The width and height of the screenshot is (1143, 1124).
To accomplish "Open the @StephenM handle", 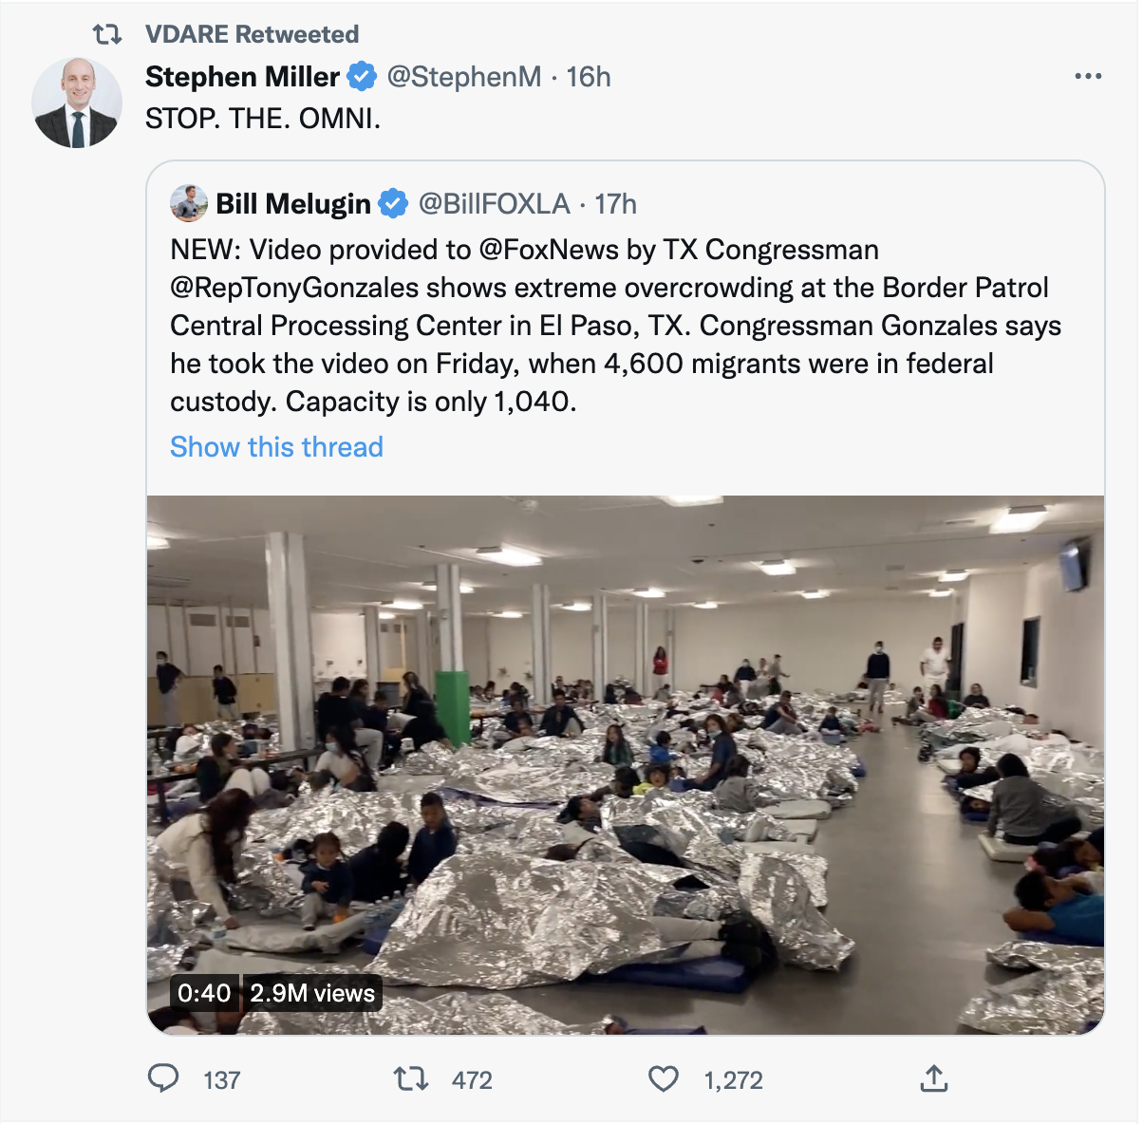I will (x=464, y=77).
